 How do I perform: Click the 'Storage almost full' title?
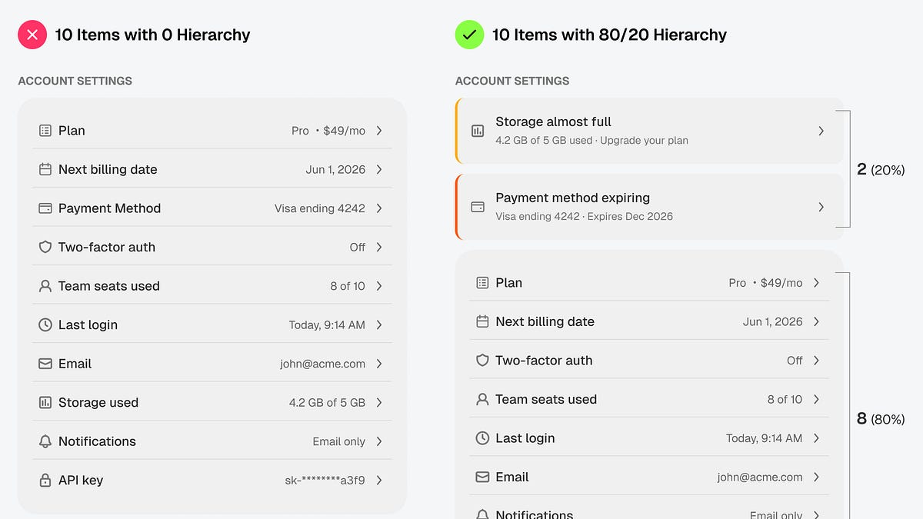tap(553, 121)
